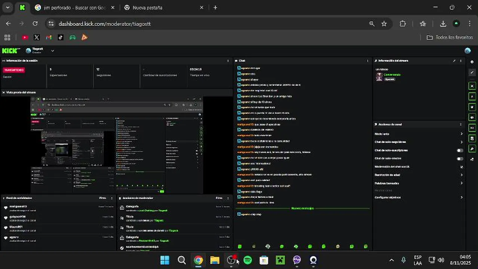Click the wrench tool icon in the right sidebar
478x269 pixels.
coord(472,149)
